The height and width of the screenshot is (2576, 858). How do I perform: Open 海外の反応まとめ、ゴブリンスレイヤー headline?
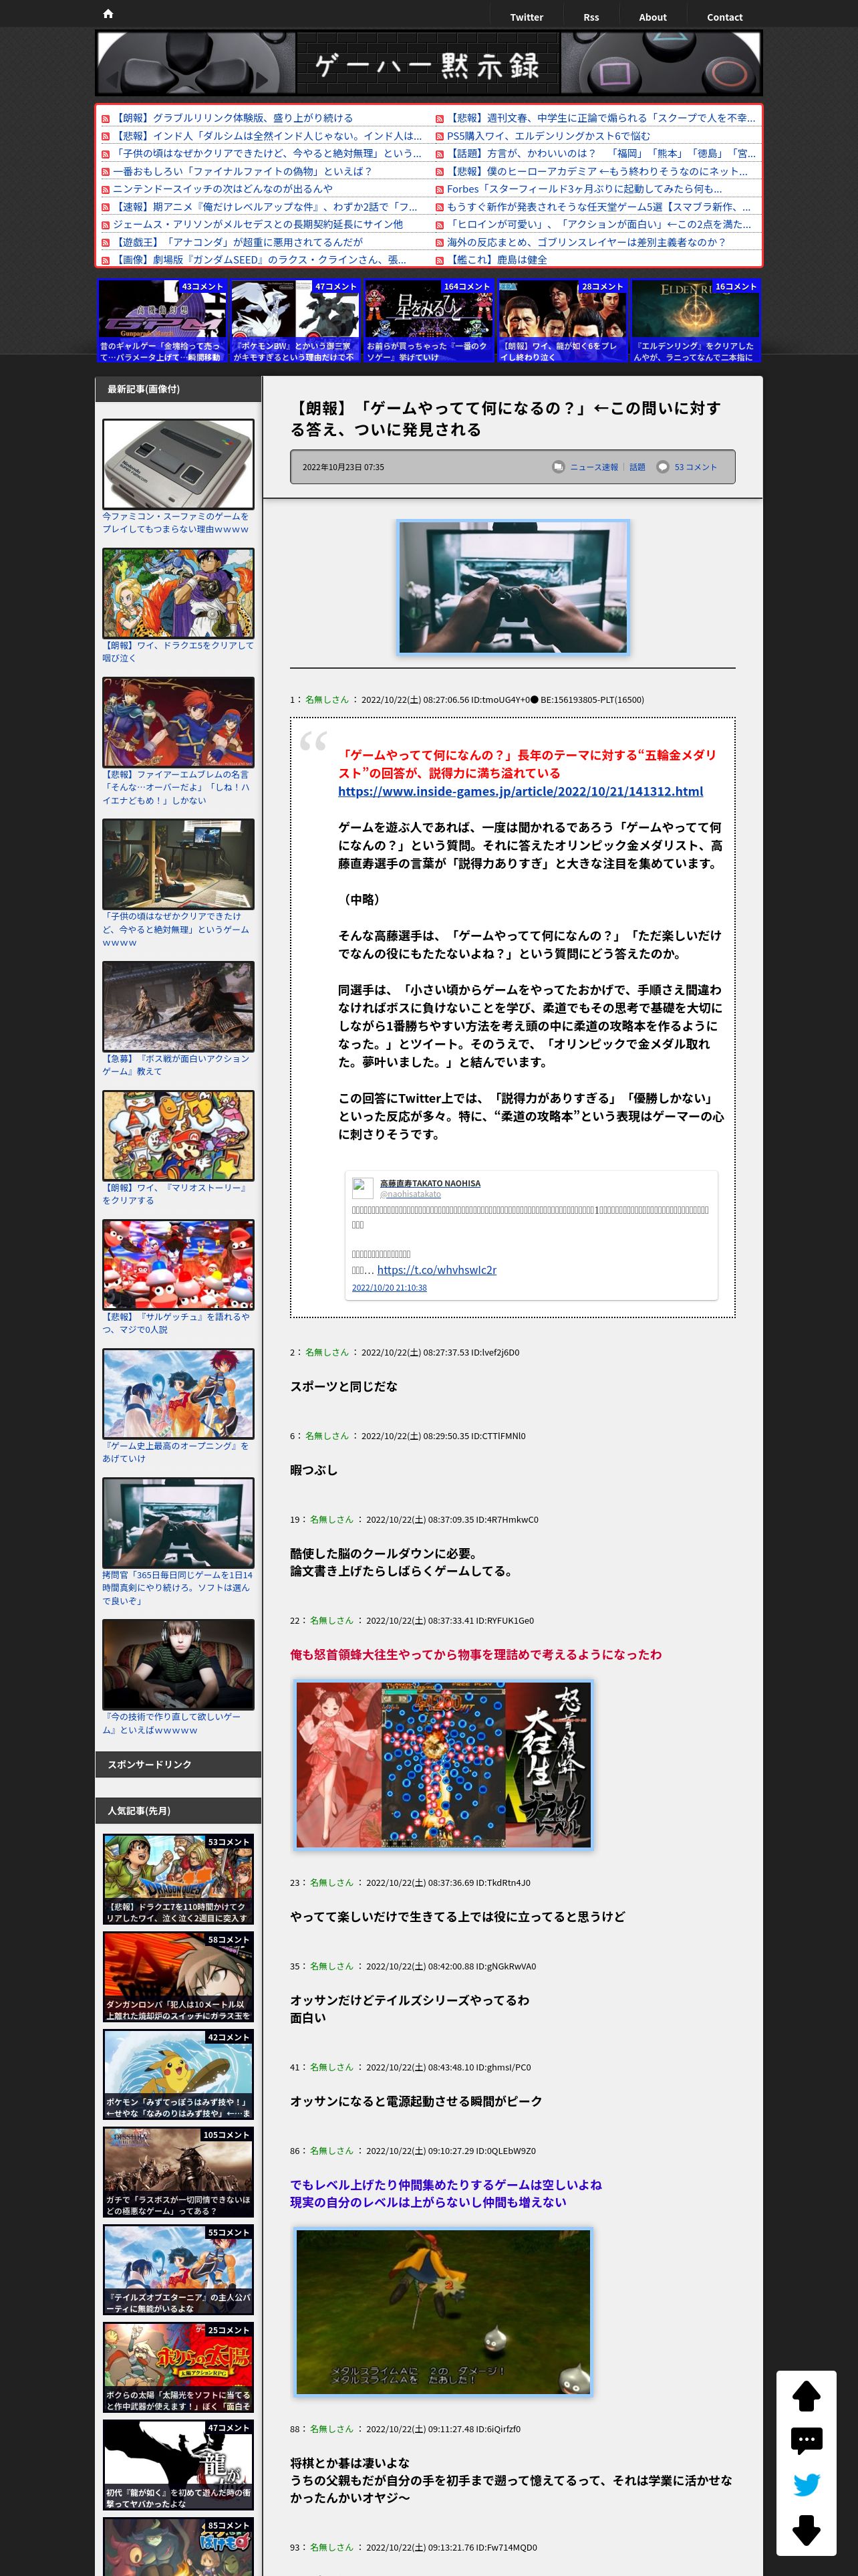click(586, 242)
